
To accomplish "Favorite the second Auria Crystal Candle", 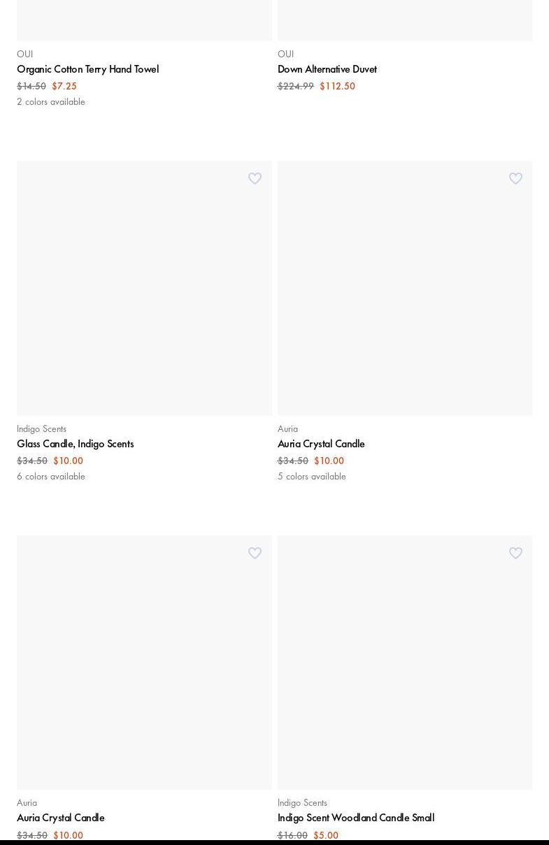I will point(255,553).
